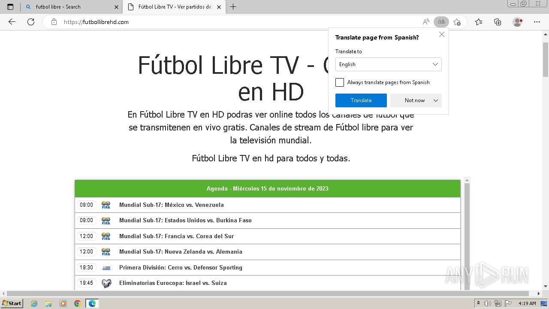Open Nueva Zelanda vs. Alemania match
The image size is (549, 309).
(x=268, y=251)
